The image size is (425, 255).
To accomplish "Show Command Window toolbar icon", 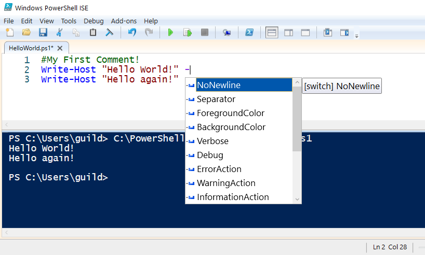I will [328, 33].
